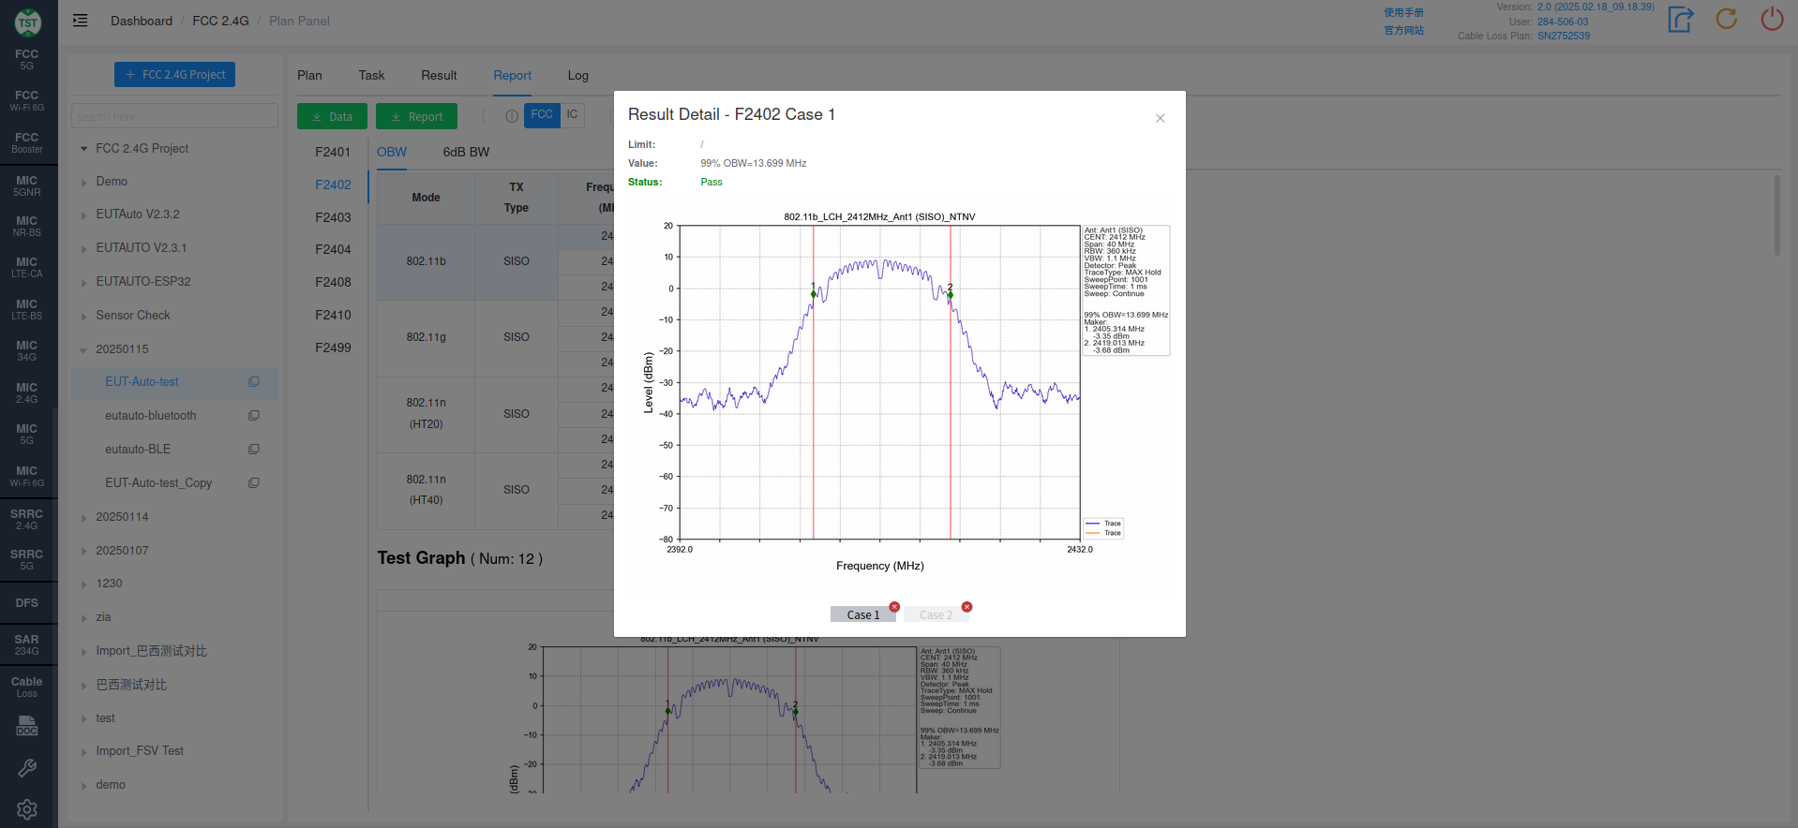Open Cable Loss sidebar module
Image resolution: width=1798 pixels, height=828 pixels.
tap(27, 687)
